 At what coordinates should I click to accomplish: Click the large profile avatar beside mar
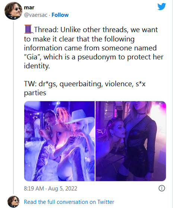13,11
